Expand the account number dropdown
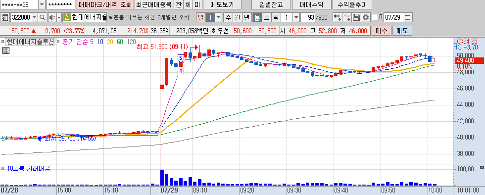The height and width of the screenshot is (195, 485). pyautogui.click(x=42, y=4)
